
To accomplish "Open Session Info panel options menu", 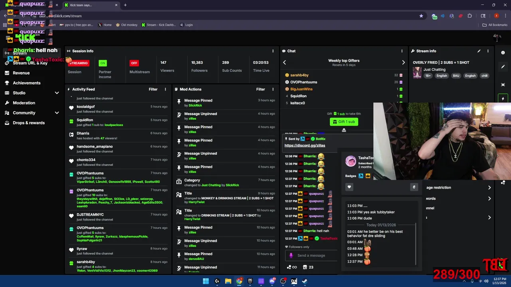I will 273,51.
